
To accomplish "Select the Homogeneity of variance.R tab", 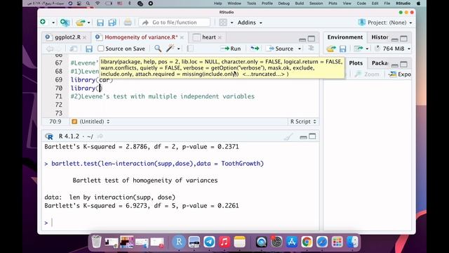I will click(x=141, y=37).
